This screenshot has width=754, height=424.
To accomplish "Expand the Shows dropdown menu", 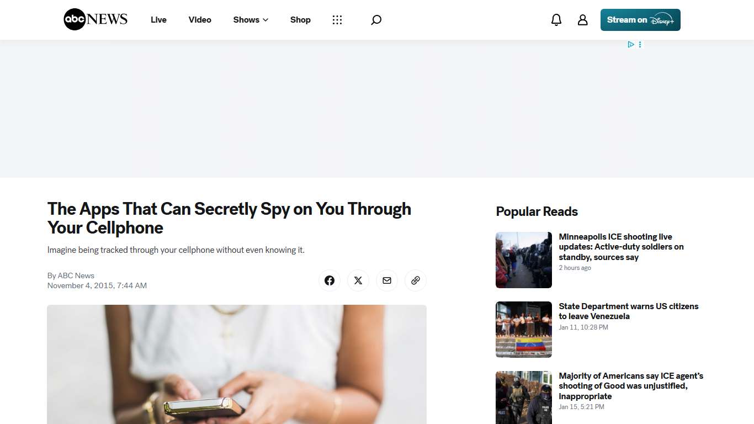I will [251, 20].
